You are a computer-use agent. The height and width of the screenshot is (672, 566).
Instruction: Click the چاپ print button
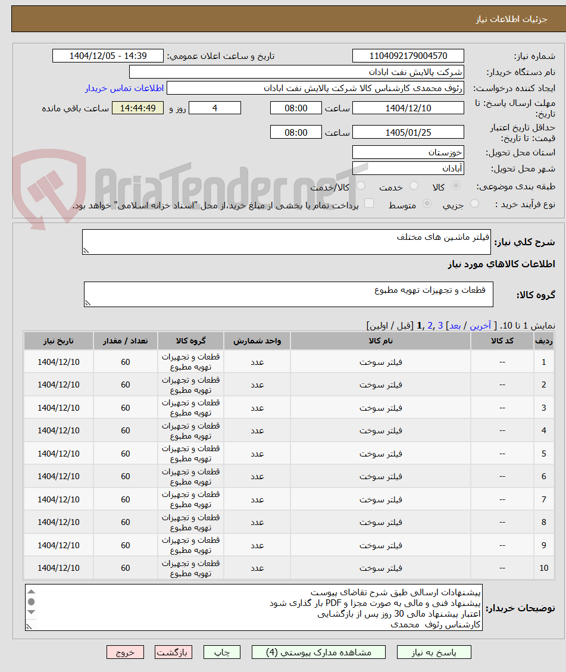pyautogui.click(x=222, y=652)
